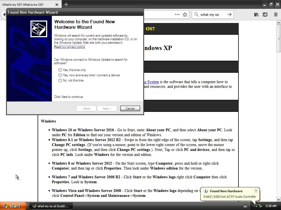Choose 'Yes, now and every time I connect a device'
The width and height of the screenshot is (281, 210).
tap(60, 75)
